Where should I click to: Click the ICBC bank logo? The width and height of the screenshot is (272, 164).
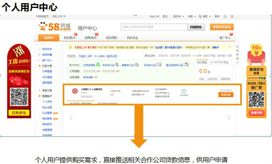[x=75, y=91]
